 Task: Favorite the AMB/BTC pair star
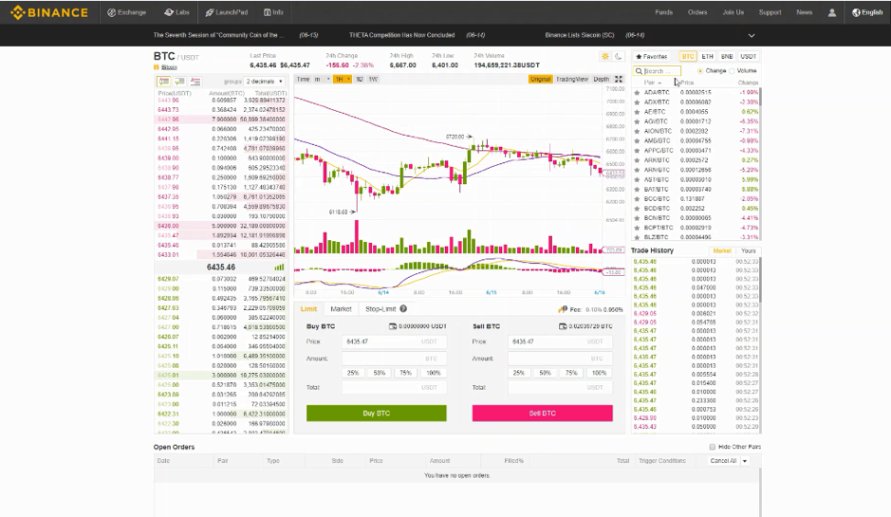point(637,141)
